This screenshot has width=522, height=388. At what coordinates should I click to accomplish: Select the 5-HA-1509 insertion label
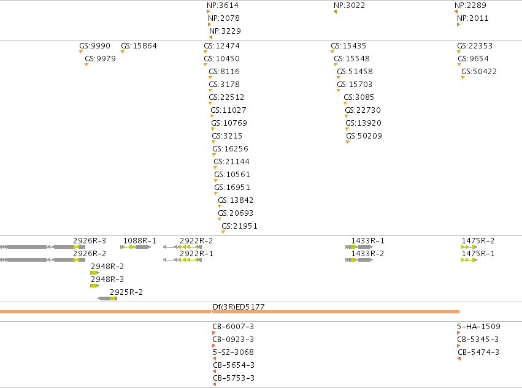tap(478, 327)
